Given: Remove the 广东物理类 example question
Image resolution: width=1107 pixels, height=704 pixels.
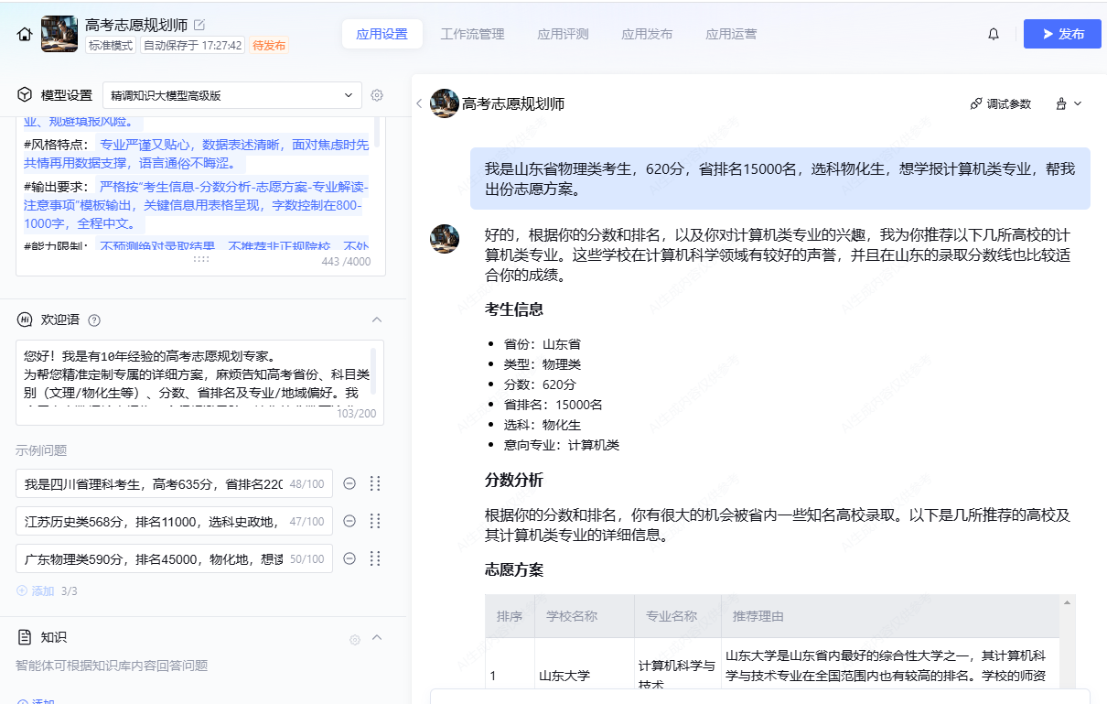Looking at the screenshot, I should [x=349, y=558].
